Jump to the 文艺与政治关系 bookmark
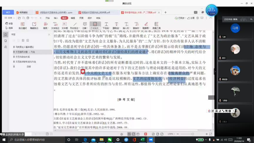 click(22, 57)
